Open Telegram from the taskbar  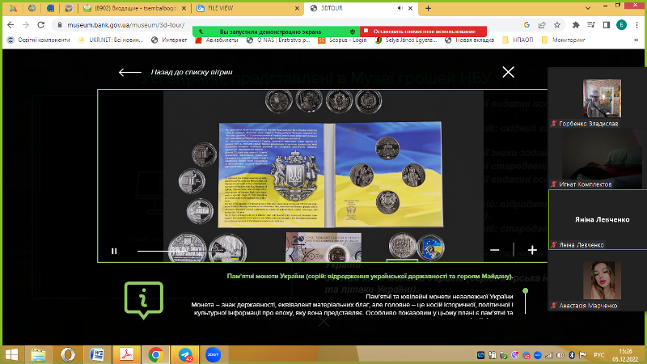click(185, 354)
